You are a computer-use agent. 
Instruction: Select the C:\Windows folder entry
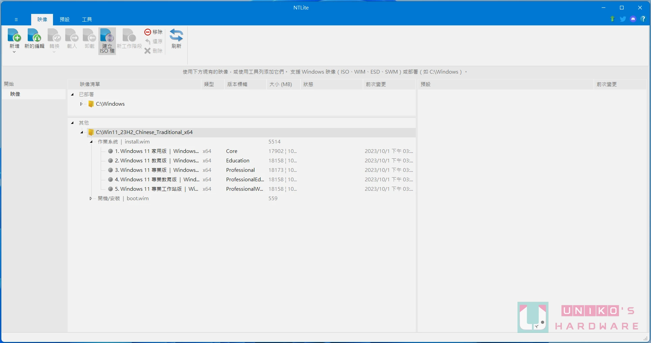pos(110,104)
